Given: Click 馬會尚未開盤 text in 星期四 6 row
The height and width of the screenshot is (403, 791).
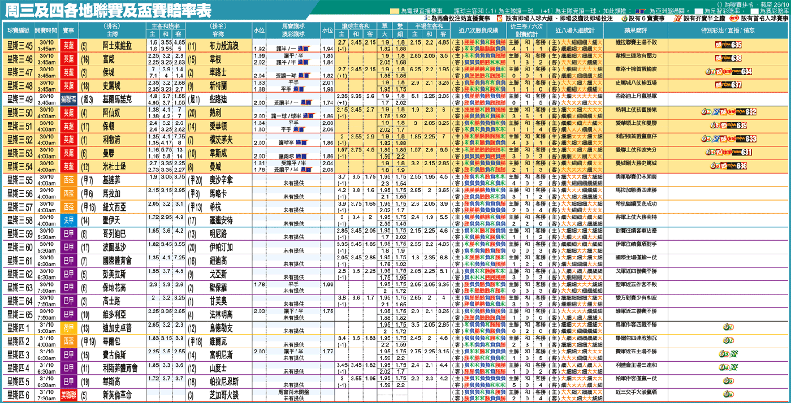Looking at the screenshot, I should pos(293,392).
